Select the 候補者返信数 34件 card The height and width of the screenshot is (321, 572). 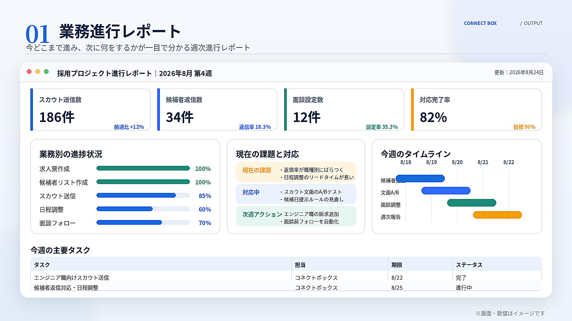click(217, 109)
